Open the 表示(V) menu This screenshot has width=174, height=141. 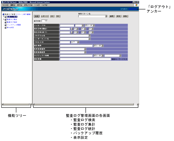pos(20,5)
